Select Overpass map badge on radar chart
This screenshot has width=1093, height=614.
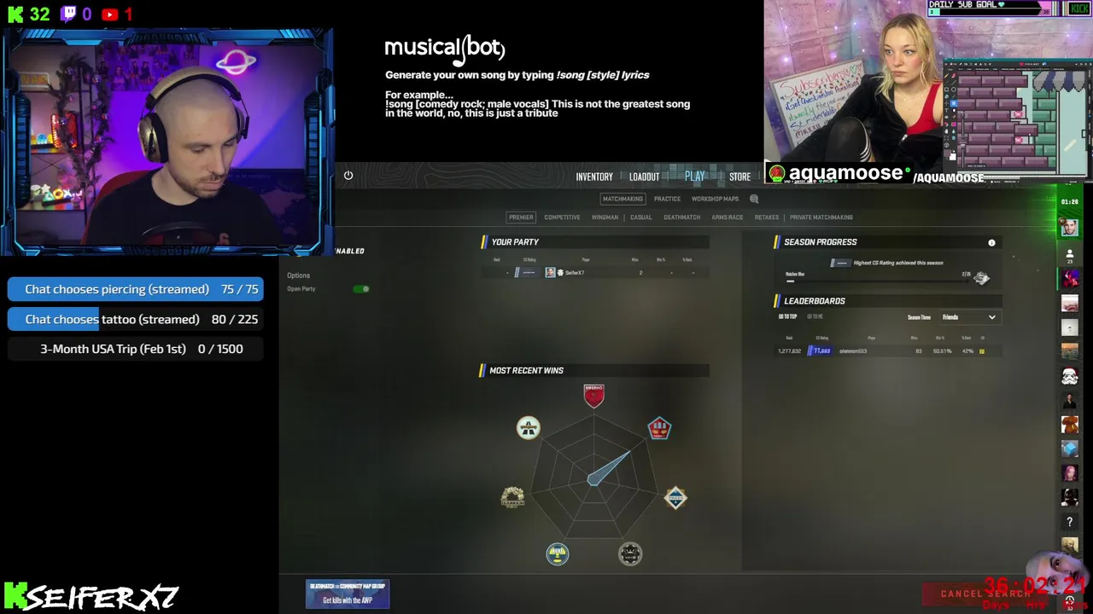[528, 427]
